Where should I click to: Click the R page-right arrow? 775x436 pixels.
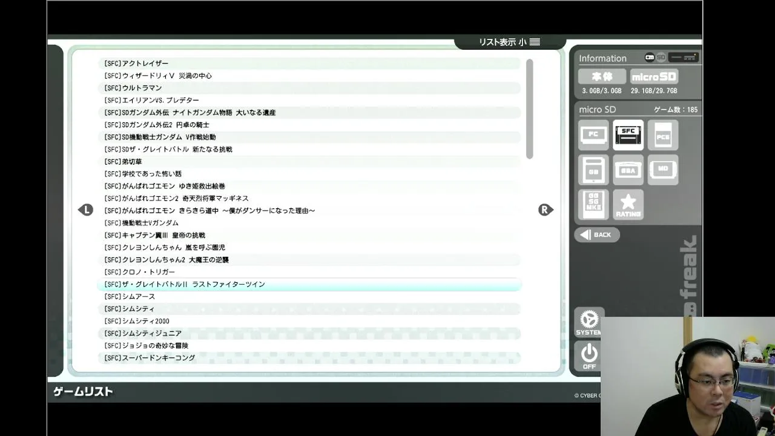(546, 210)
